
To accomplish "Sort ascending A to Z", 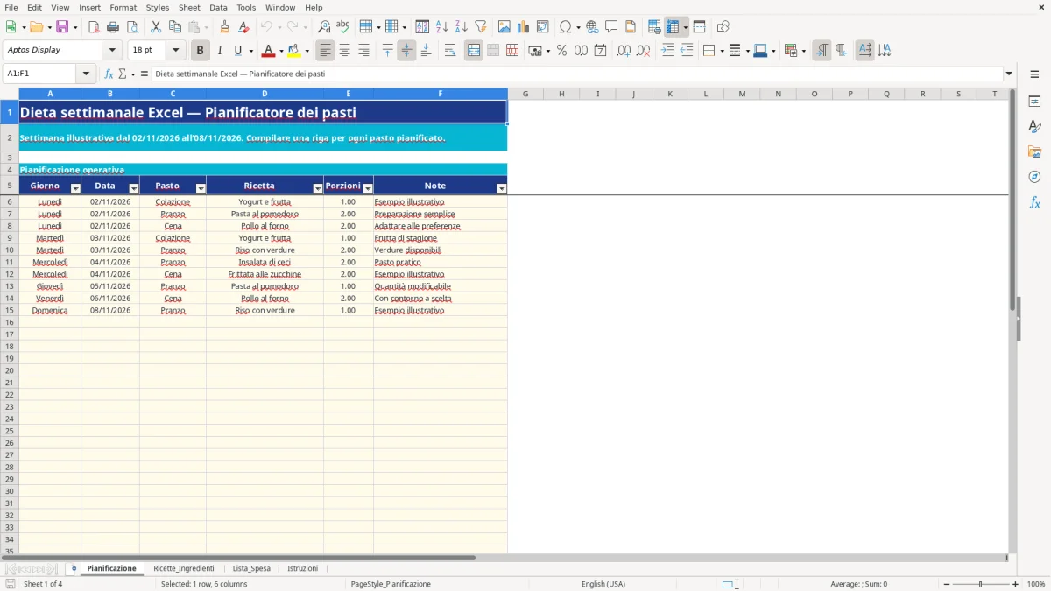I will click(441, 27).
